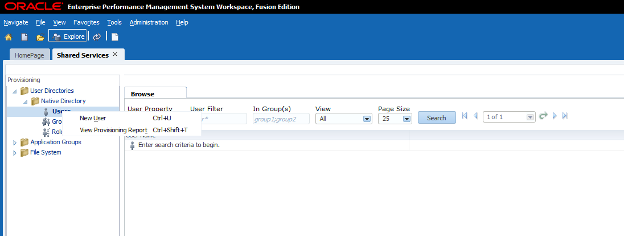The width and height of the screenshot is (624, 236).
Task: Collapse the User Directories node
Action: click(x=15, y=91)
